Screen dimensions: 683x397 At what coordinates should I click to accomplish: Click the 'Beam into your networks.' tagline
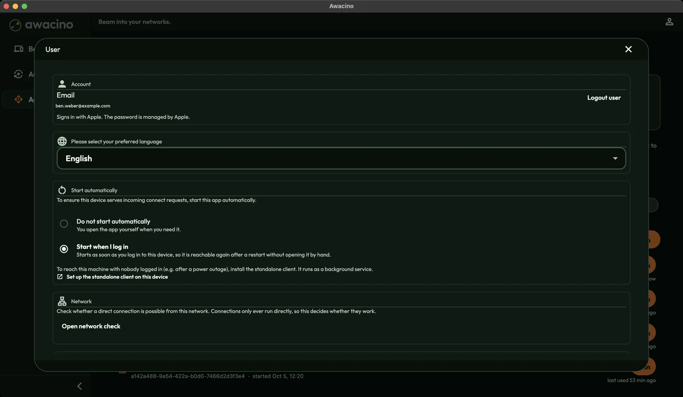click(x=134, y=22)
